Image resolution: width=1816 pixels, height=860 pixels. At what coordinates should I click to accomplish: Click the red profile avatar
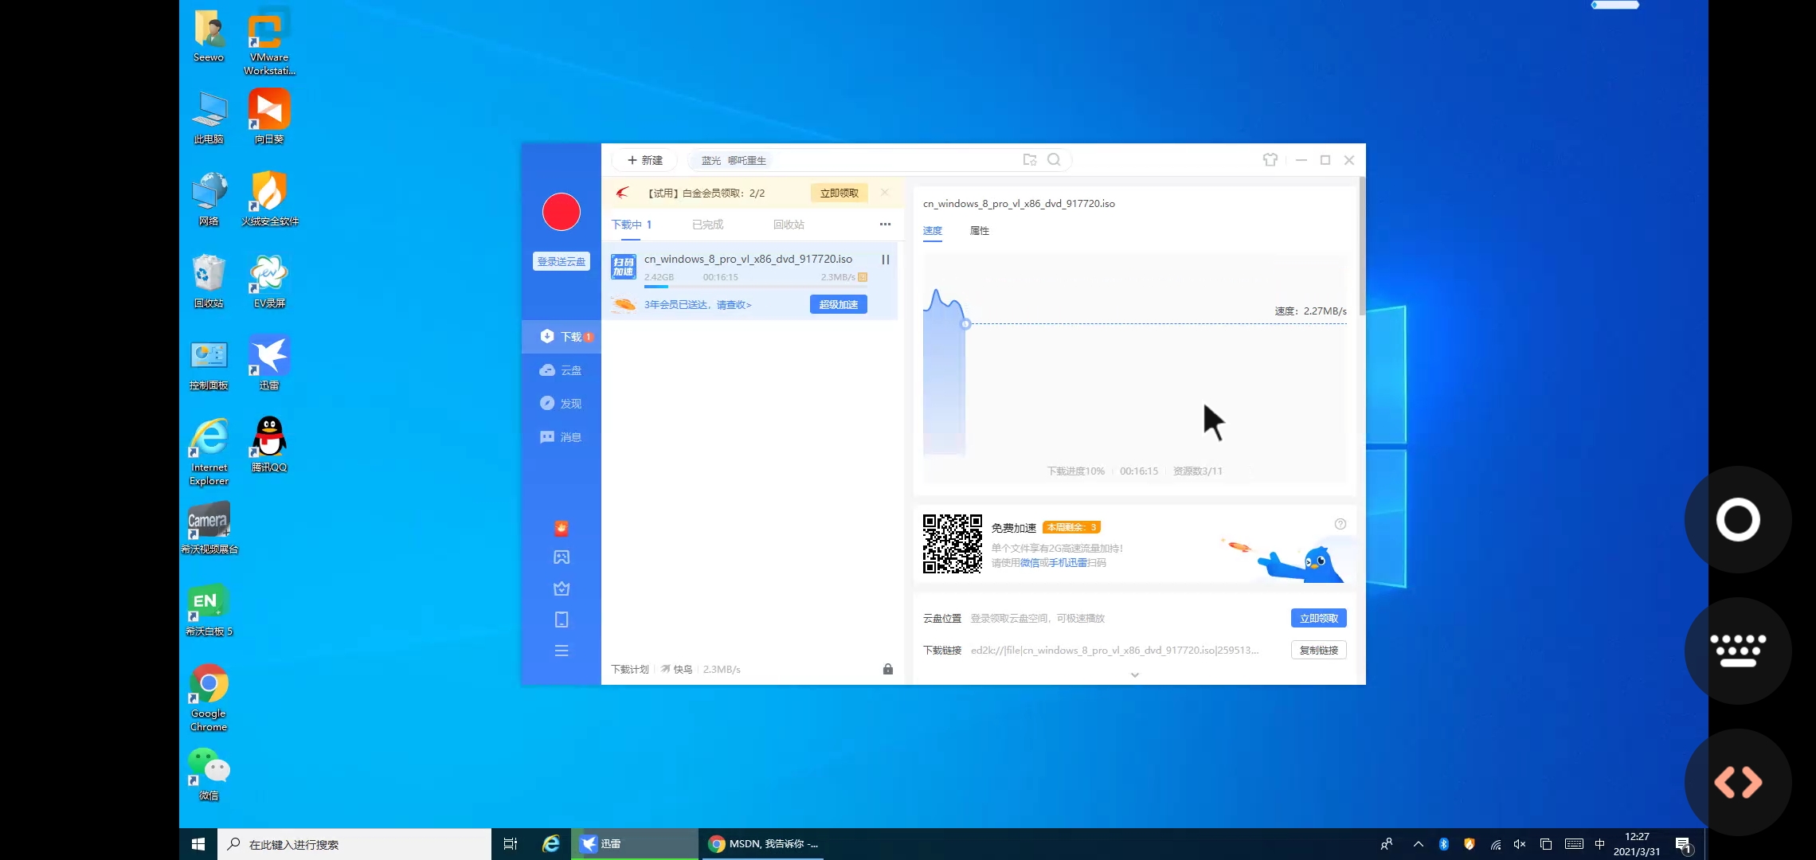coord(562,212)
